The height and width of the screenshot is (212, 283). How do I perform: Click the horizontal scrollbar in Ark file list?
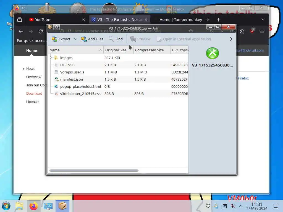pos(94,171)
